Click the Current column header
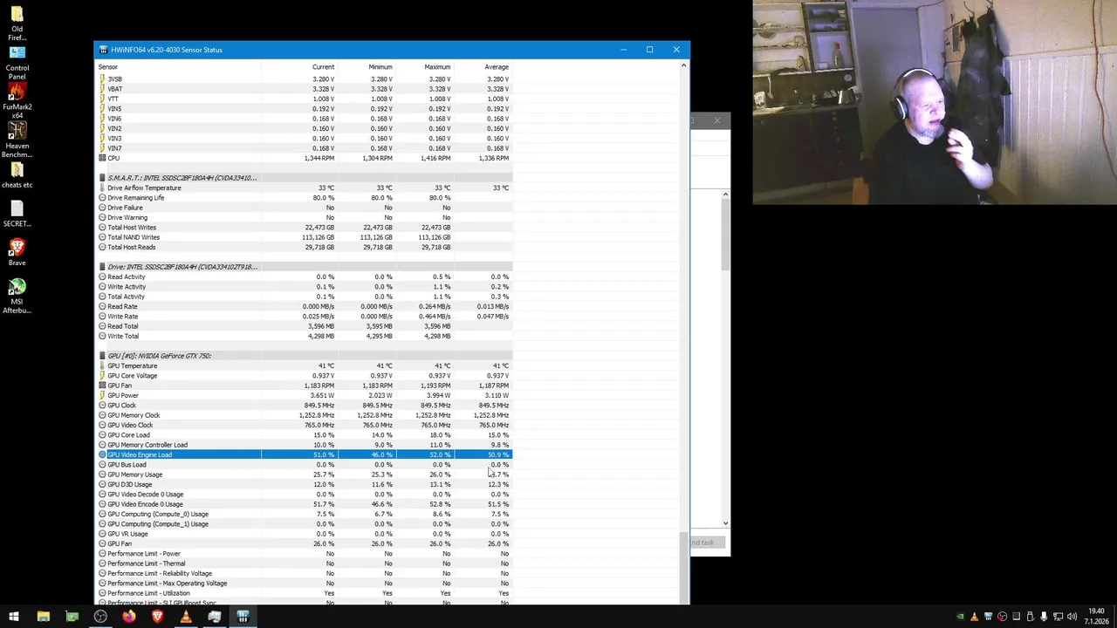 (x=323, y=67)
